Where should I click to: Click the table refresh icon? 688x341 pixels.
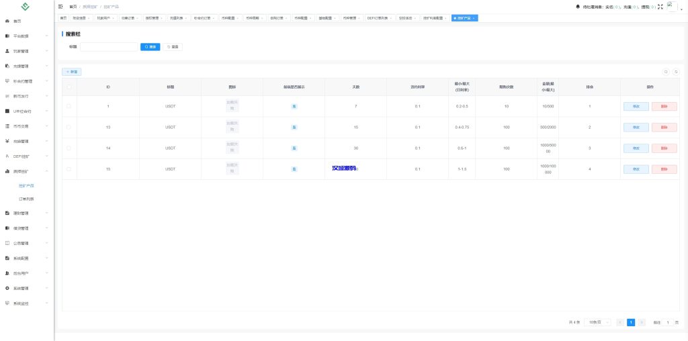pyautogui.click(x=676, y=71)
